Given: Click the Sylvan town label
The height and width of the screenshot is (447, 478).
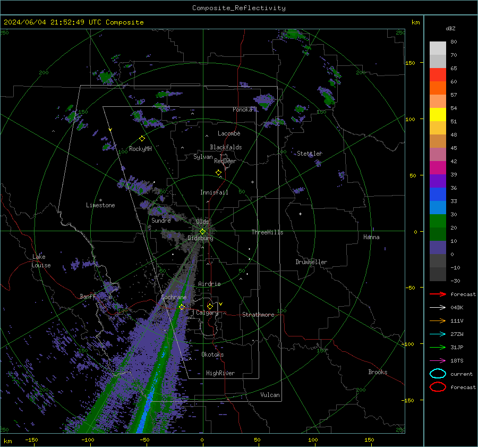Looking at the screenshot, I should point(203,157).
